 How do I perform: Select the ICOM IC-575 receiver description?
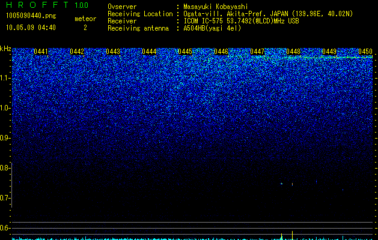[x=242, y=21]
